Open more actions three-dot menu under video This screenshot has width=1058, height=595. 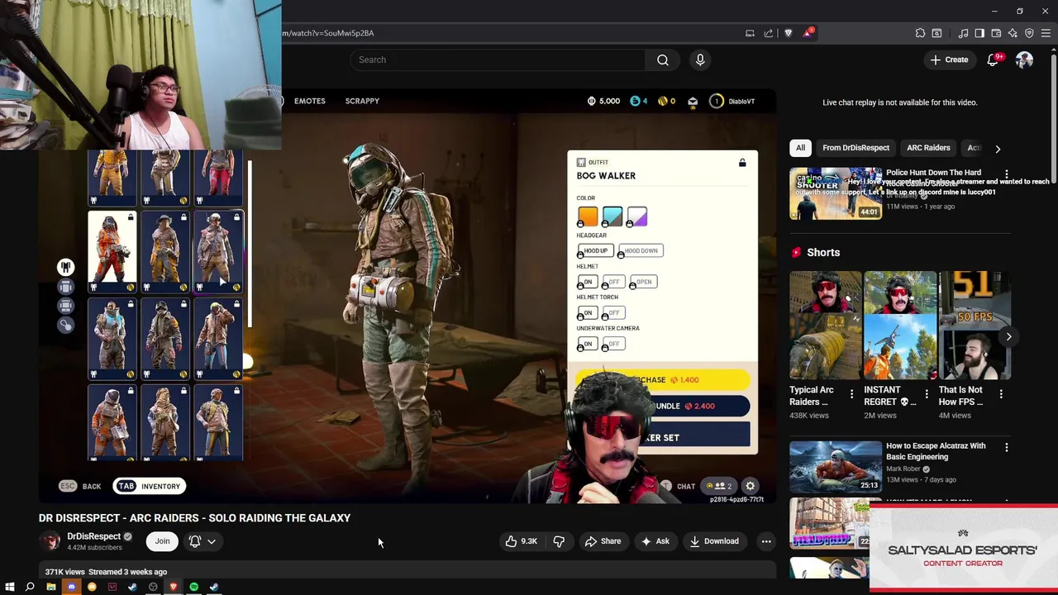click(x=766, y=541)
